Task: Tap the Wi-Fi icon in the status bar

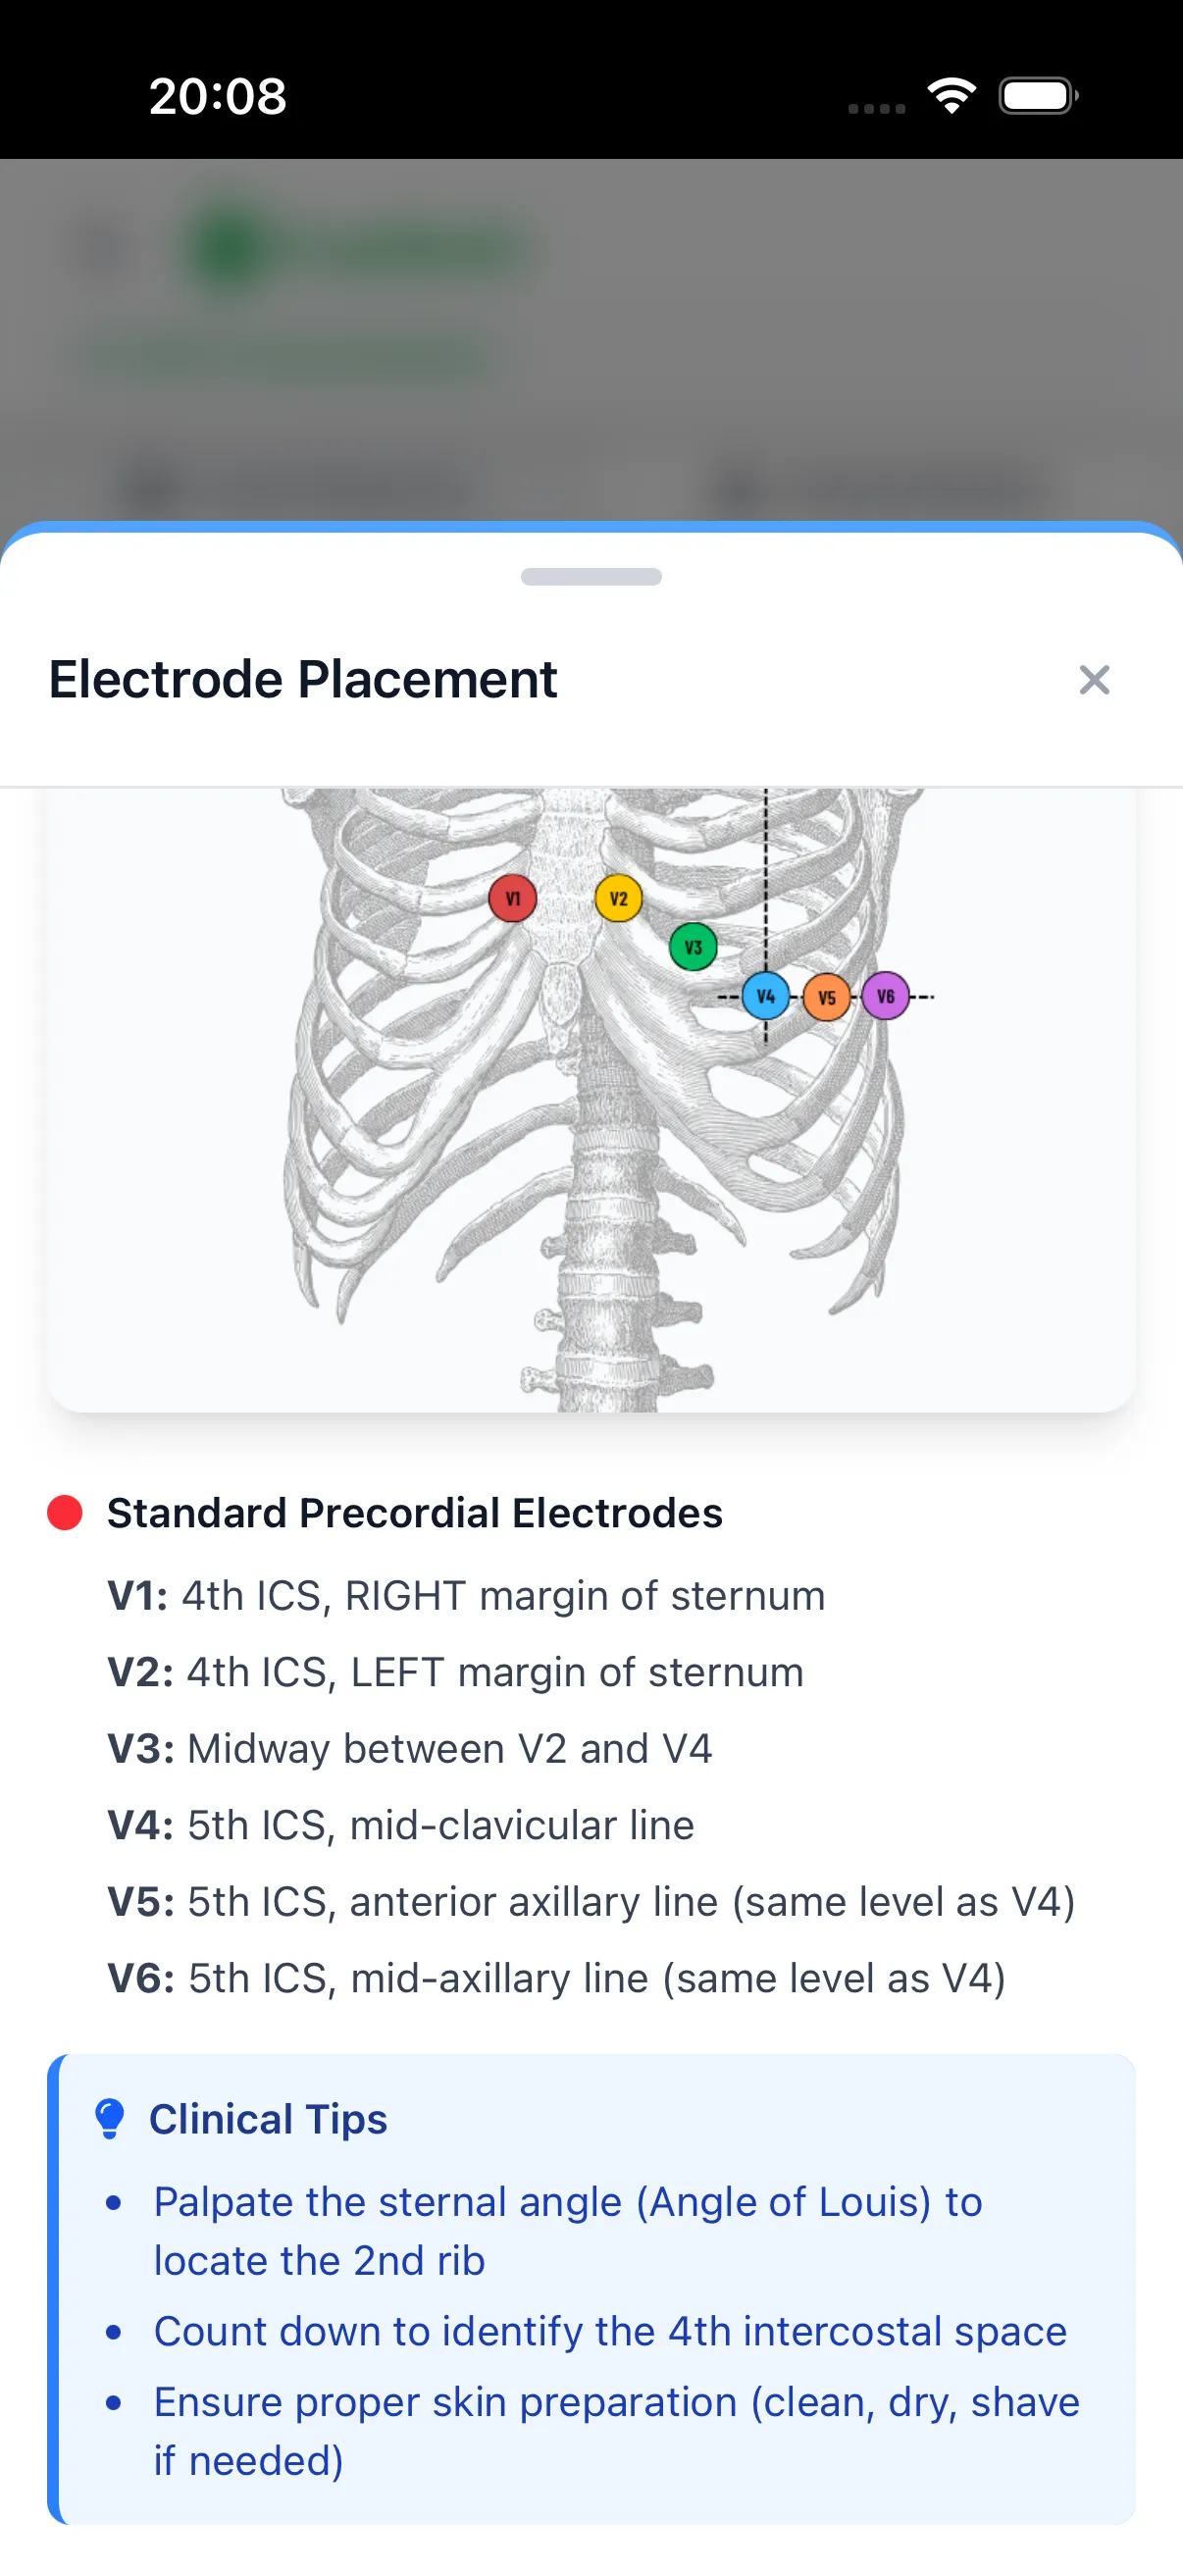Action: (x=952, y=94)
